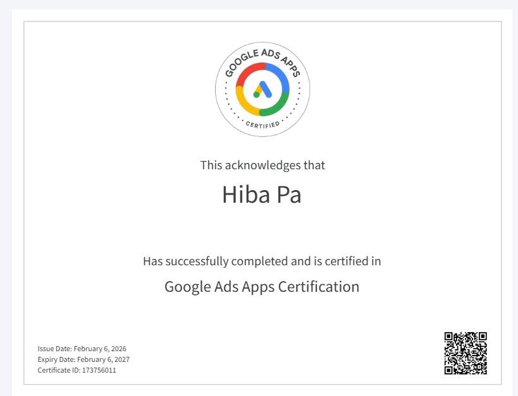The image size is (518, 396).
Task: Open the "Google Ads Apps Certification" title
Action: click(x=262, y=287)
